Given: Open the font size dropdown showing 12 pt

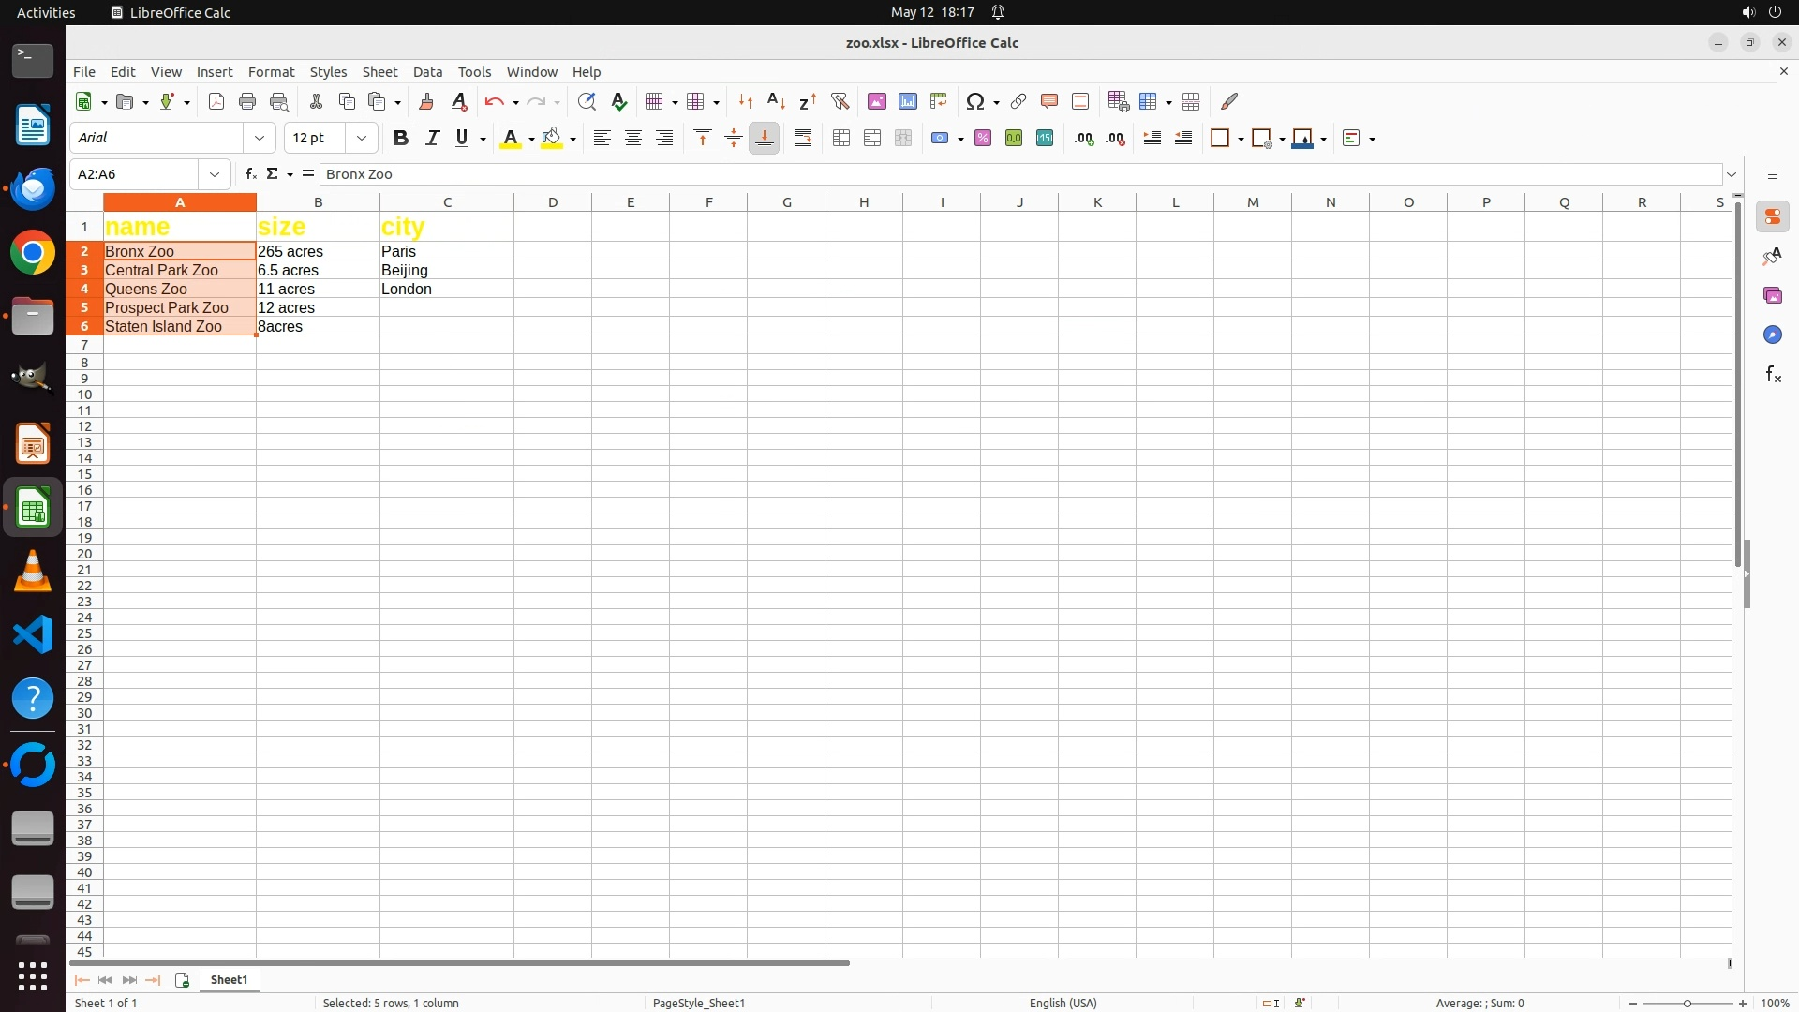Looking at the screenshot, I should (362, 139).
